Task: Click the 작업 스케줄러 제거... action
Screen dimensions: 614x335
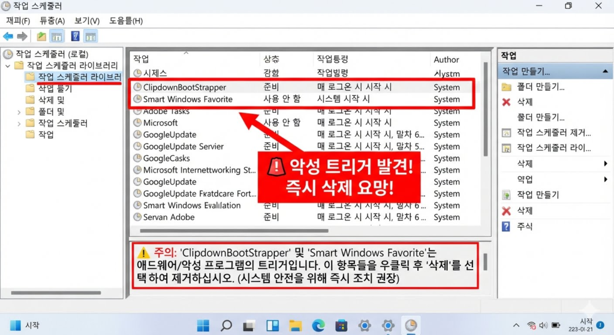Action: click(553, 132)
